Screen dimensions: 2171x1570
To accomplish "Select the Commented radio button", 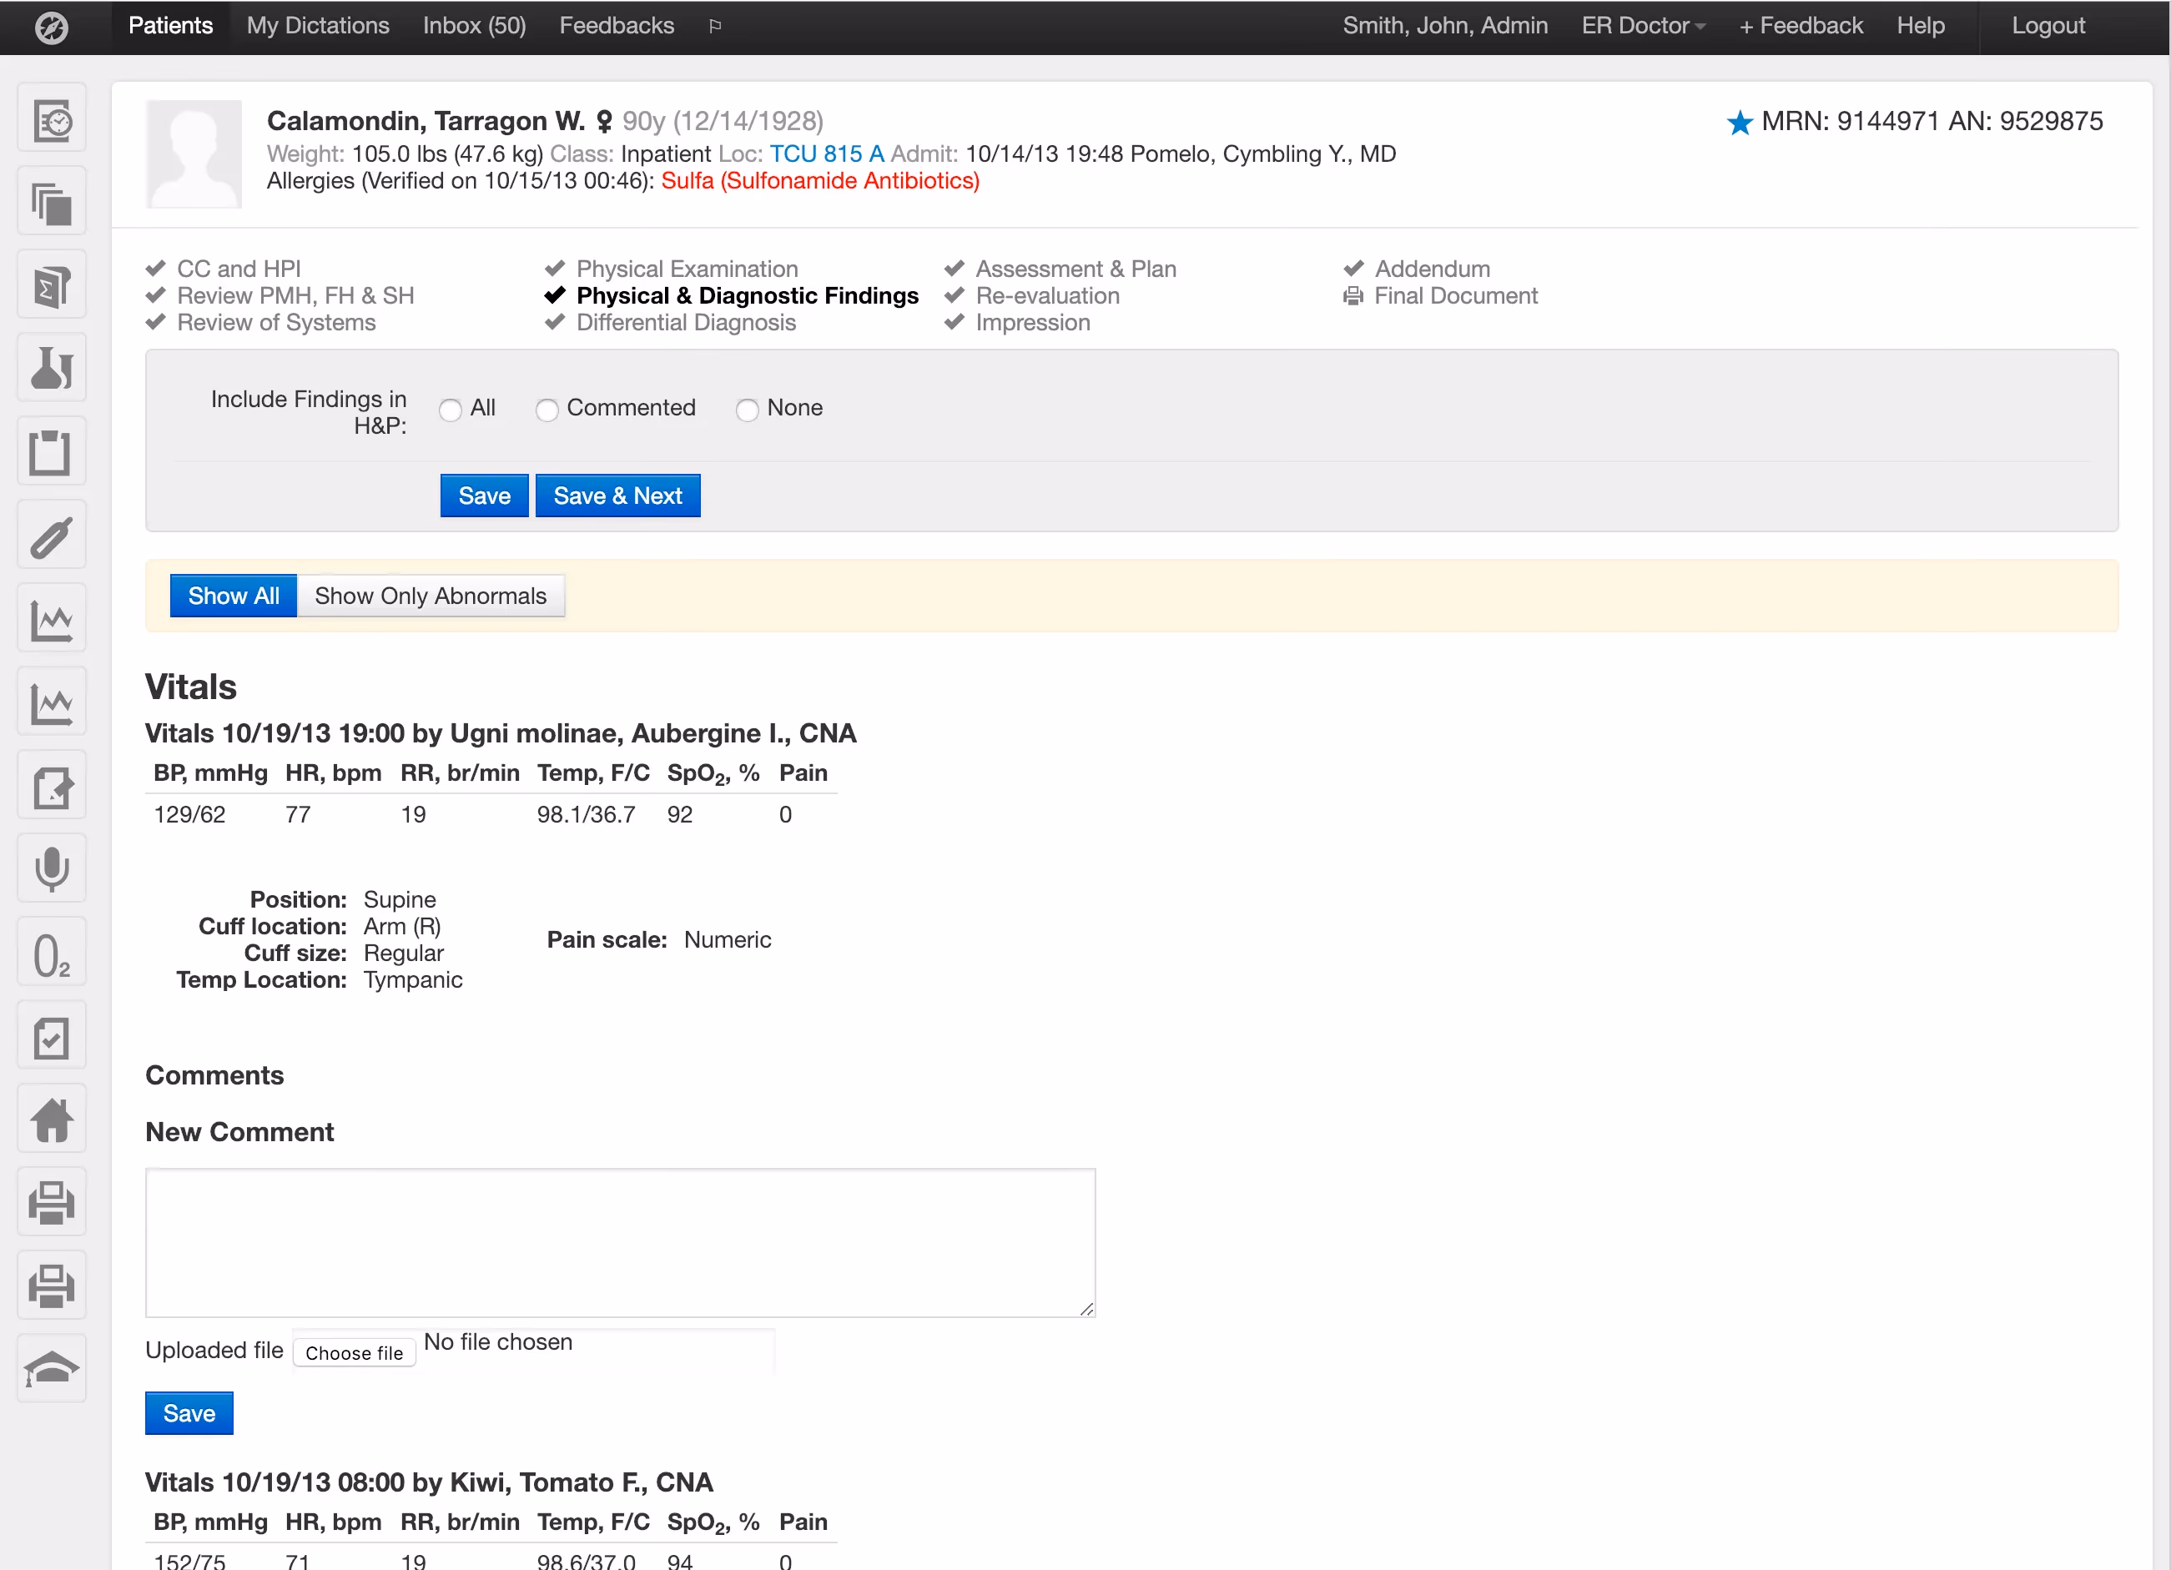I will (x=547, y=410).
